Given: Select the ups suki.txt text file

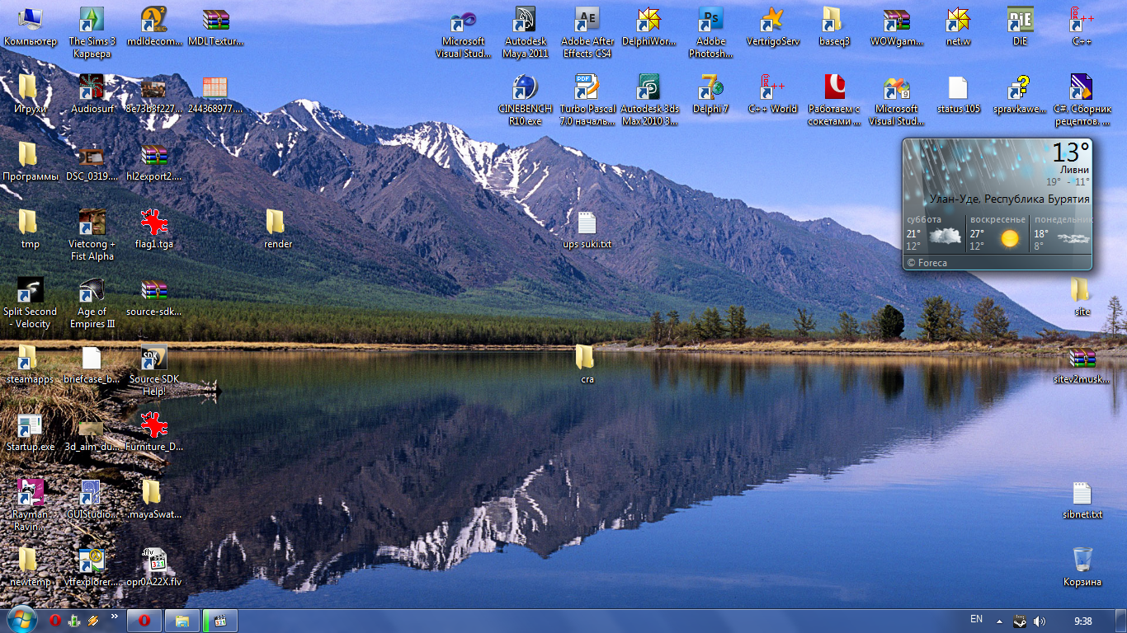Looking at the screenshot, I should [587, 223].
